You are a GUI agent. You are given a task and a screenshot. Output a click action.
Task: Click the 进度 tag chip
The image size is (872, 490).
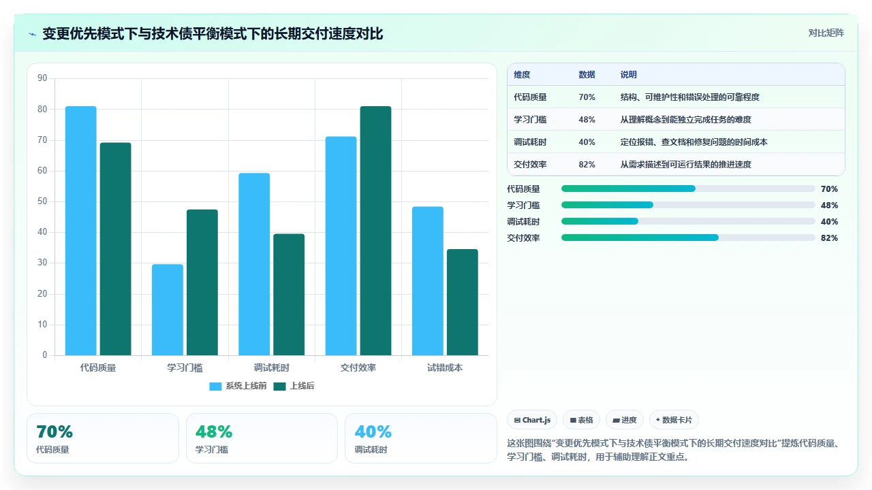click(x=625, y=420)
